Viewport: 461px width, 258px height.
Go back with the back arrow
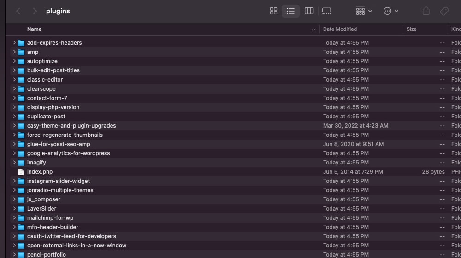coord(18,11)
